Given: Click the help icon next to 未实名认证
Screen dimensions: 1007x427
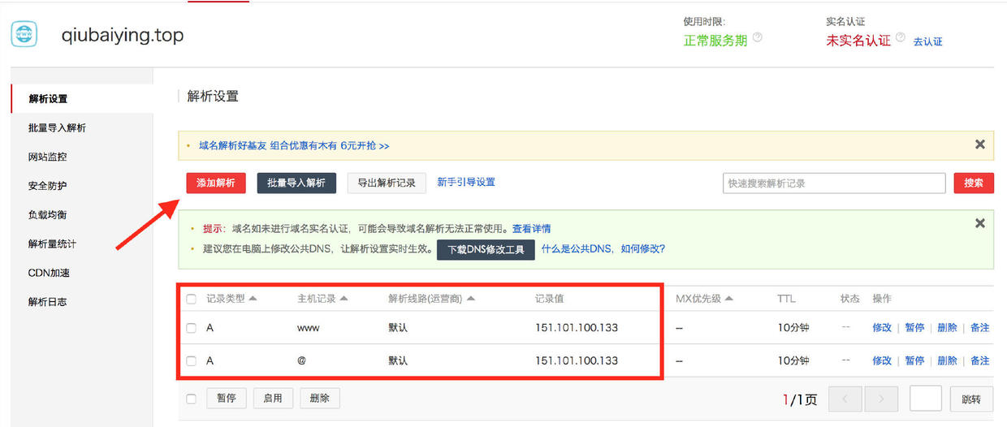Looking at the screenshot, I should pyautogui.click(x=900, y=37).
